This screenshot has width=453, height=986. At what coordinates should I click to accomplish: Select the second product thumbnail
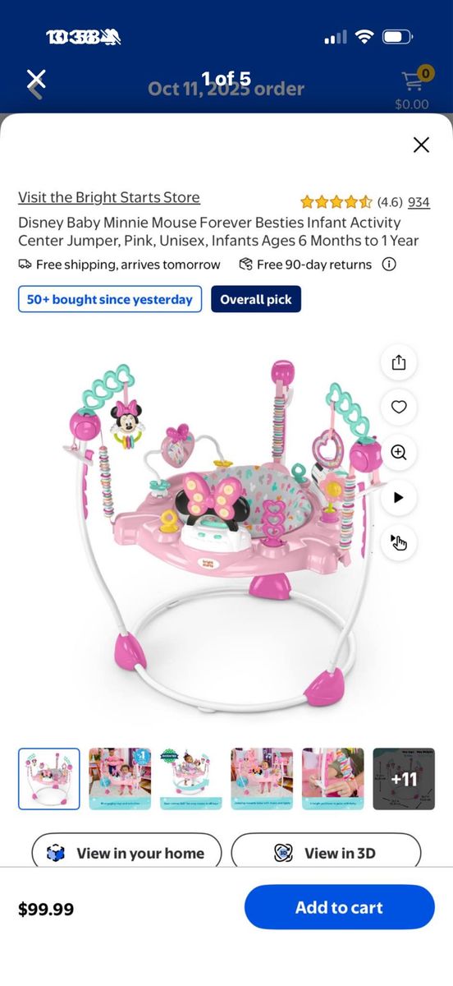tap(120, 779)
